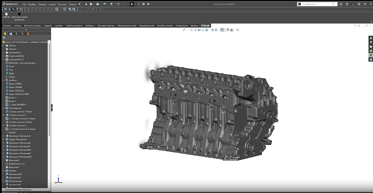Click the Options gear icon

(x=148, y=4)
